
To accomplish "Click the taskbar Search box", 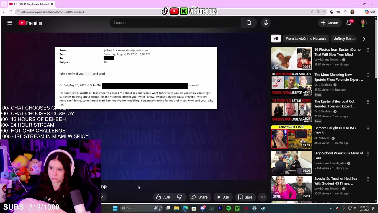I will coord(142,208).
